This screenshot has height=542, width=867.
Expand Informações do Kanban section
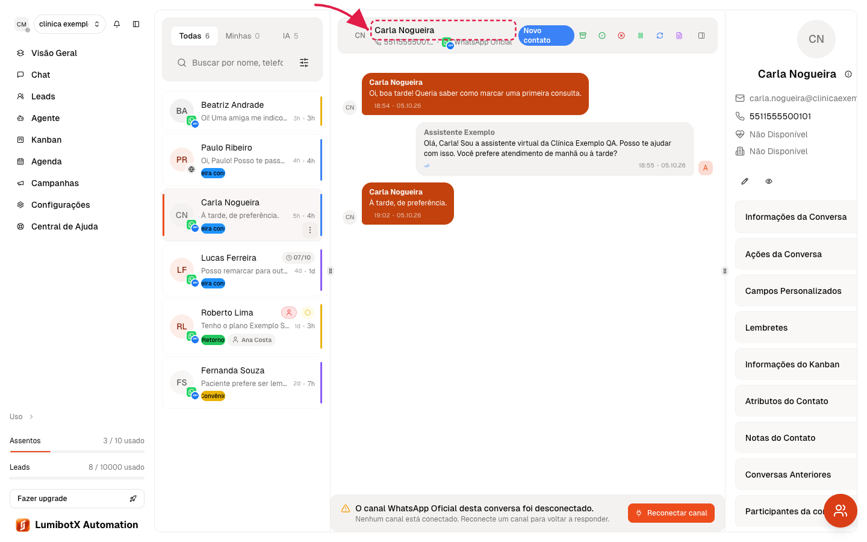click(x=796, y=364)
